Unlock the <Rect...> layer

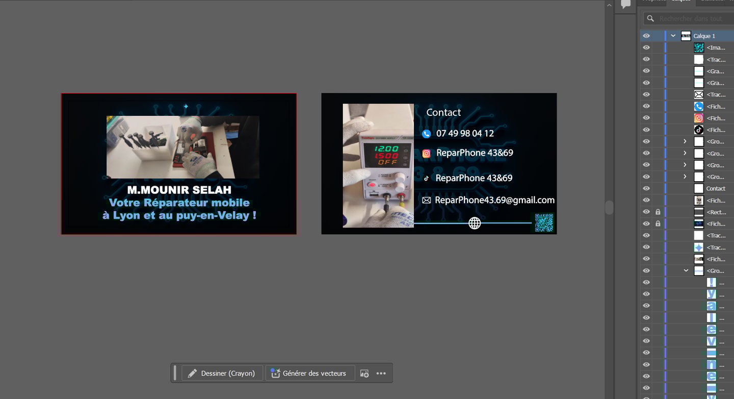658,212
